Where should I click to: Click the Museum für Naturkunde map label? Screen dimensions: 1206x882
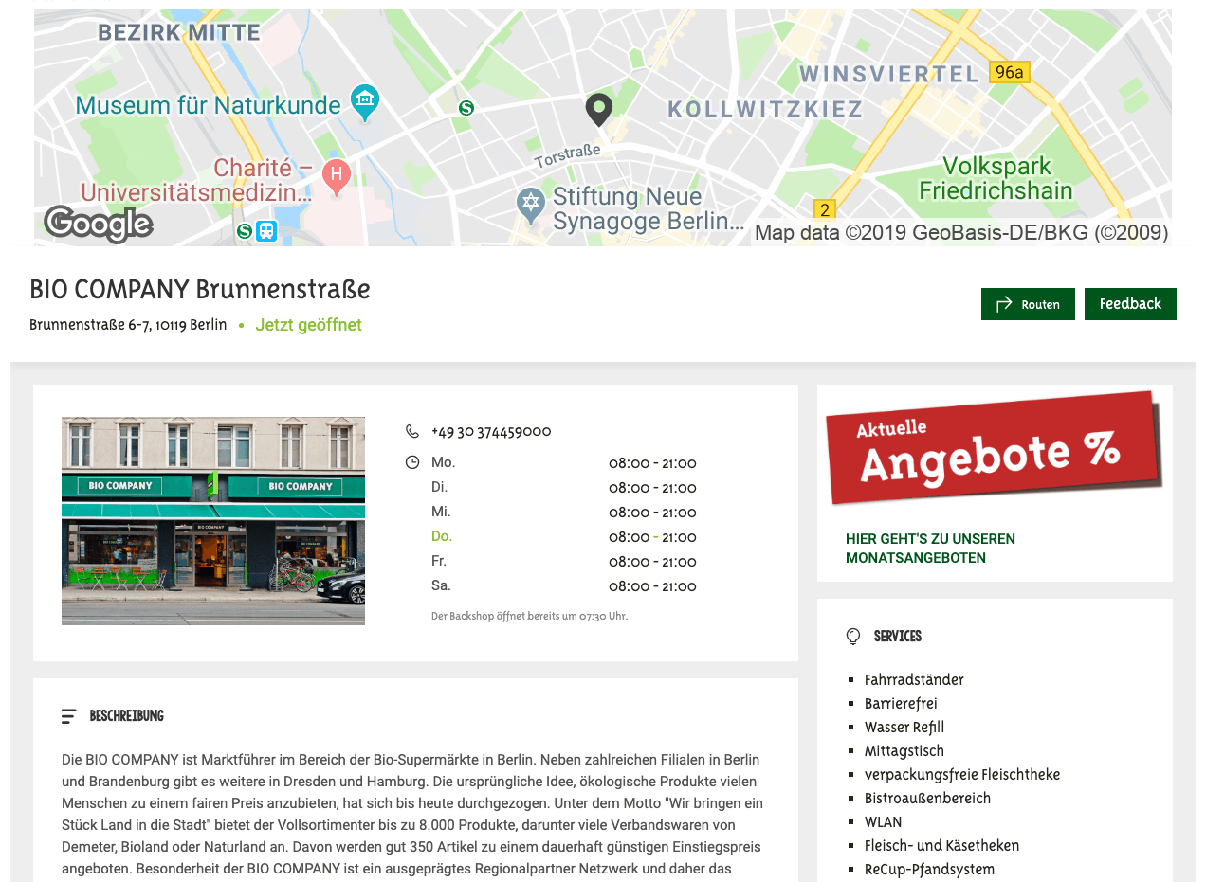208,104
